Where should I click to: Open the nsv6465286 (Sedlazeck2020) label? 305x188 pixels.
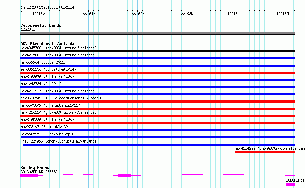click(47, 120)
